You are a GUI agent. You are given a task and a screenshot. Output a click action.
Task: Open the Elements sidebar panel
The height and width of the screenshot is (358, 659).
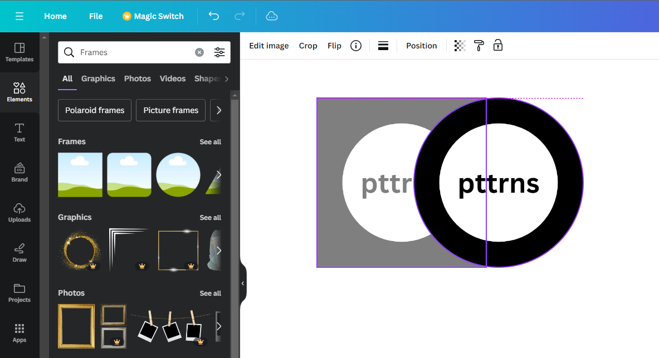19,92
